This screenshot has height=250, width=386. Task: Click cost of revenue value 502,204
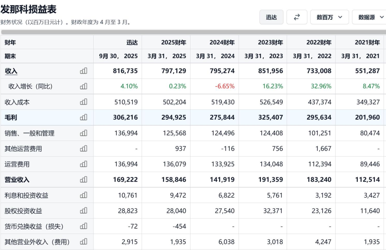click(174, 102)
